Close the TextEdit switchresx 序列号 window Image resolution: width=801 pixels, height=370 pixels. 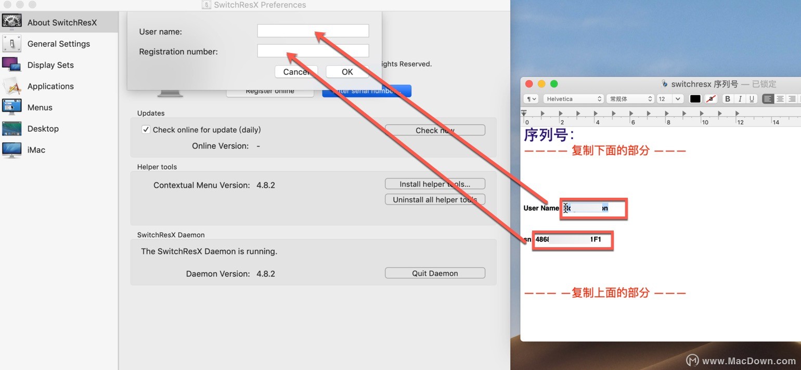[529, 84]
